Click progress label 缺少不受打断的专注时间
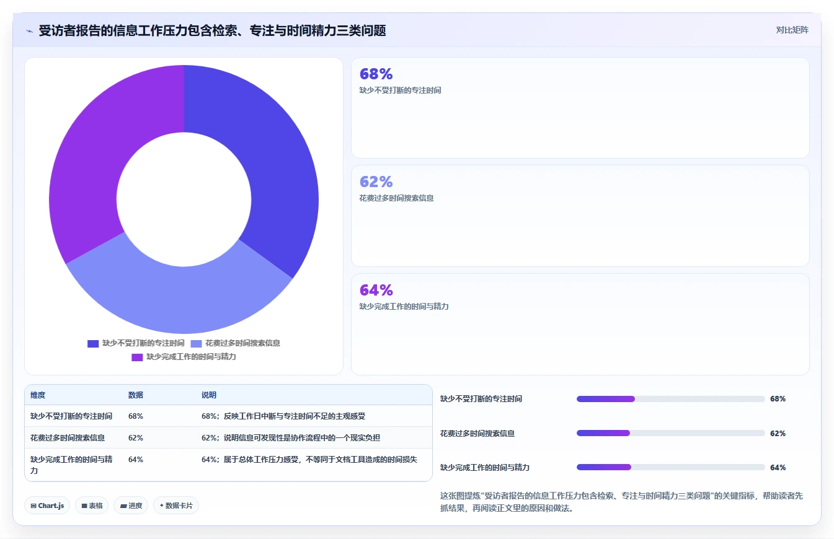The height and width of the screenshot is (539, 834). [x=481, y=399]
